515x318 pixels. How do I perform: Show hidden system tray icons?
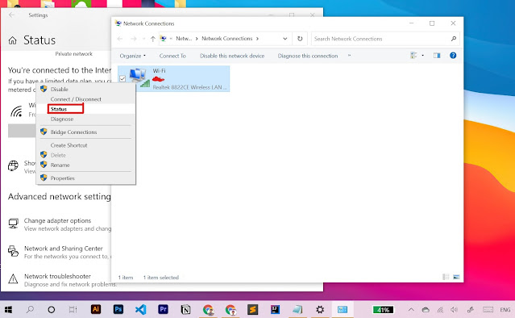point(411,310)
